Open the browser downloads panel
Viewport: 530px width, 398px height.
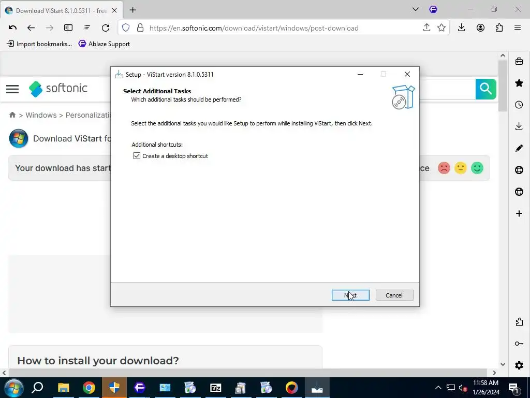(461, 28)
